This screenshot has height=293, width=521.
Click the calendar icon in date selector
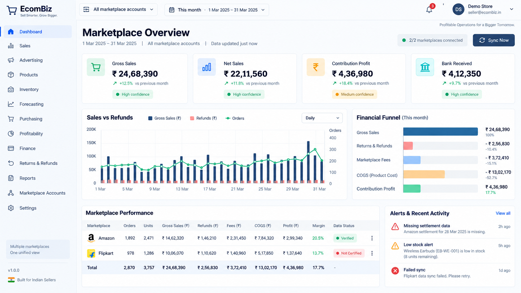[x=172, y=10]
